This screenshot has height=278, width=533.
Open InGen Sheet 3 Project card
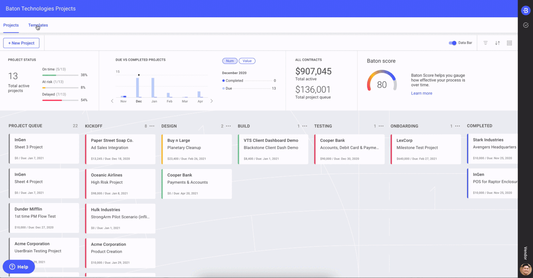44,149
